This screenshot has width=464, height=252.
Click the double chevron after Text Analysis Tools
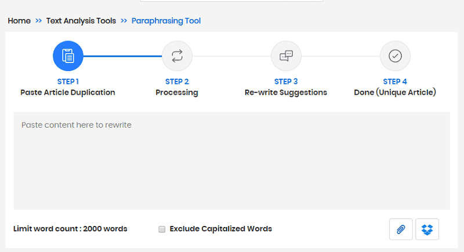[x=124, y=21]
